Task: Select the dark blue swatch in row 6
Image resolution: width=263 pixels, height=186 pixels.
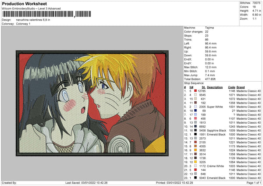Action: (195, 111)
